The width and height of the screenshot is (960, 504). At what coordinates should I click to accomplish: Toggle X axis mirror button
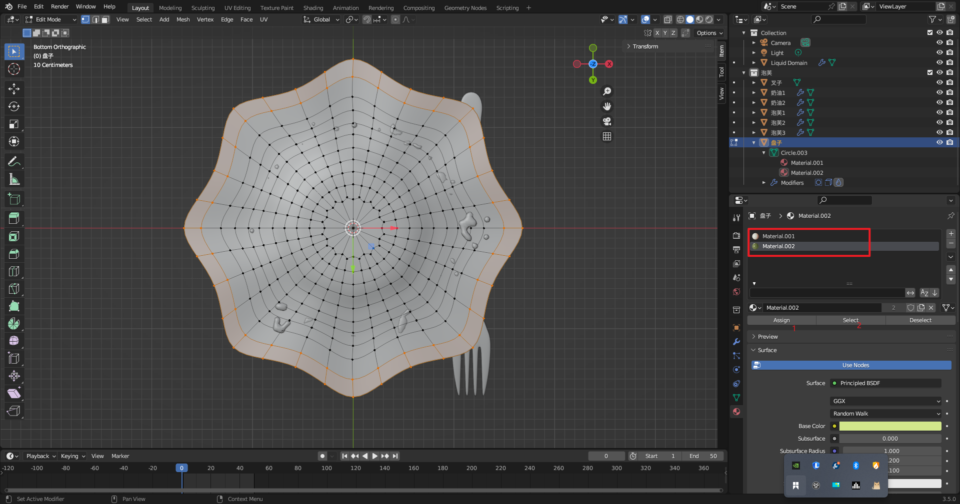(x=657, y=33)
